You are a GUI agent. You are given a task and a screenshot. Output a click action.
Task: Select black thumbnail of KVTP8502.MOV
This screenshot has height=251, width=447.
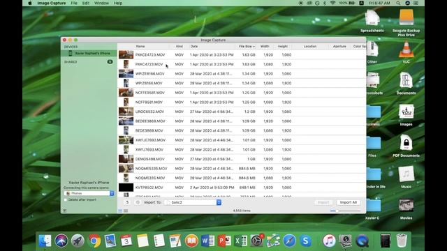click(126, 188)
